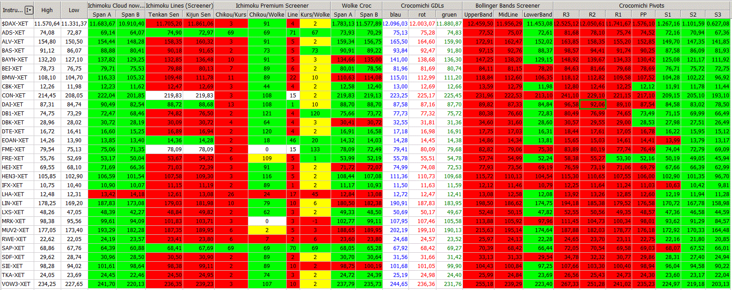
Task: Click the yellow FRE-XET Chikou/Wolke cell 109
Action: (267, 158)
